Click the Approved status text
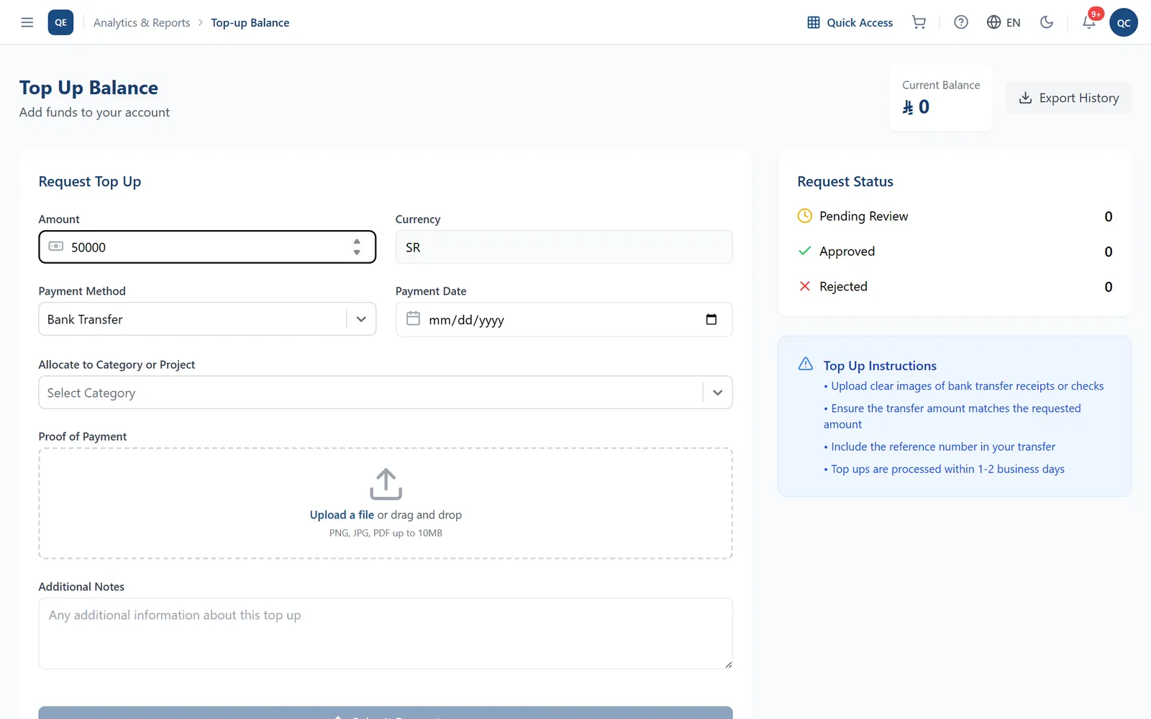1151x719 pixels. coord(847,252)
